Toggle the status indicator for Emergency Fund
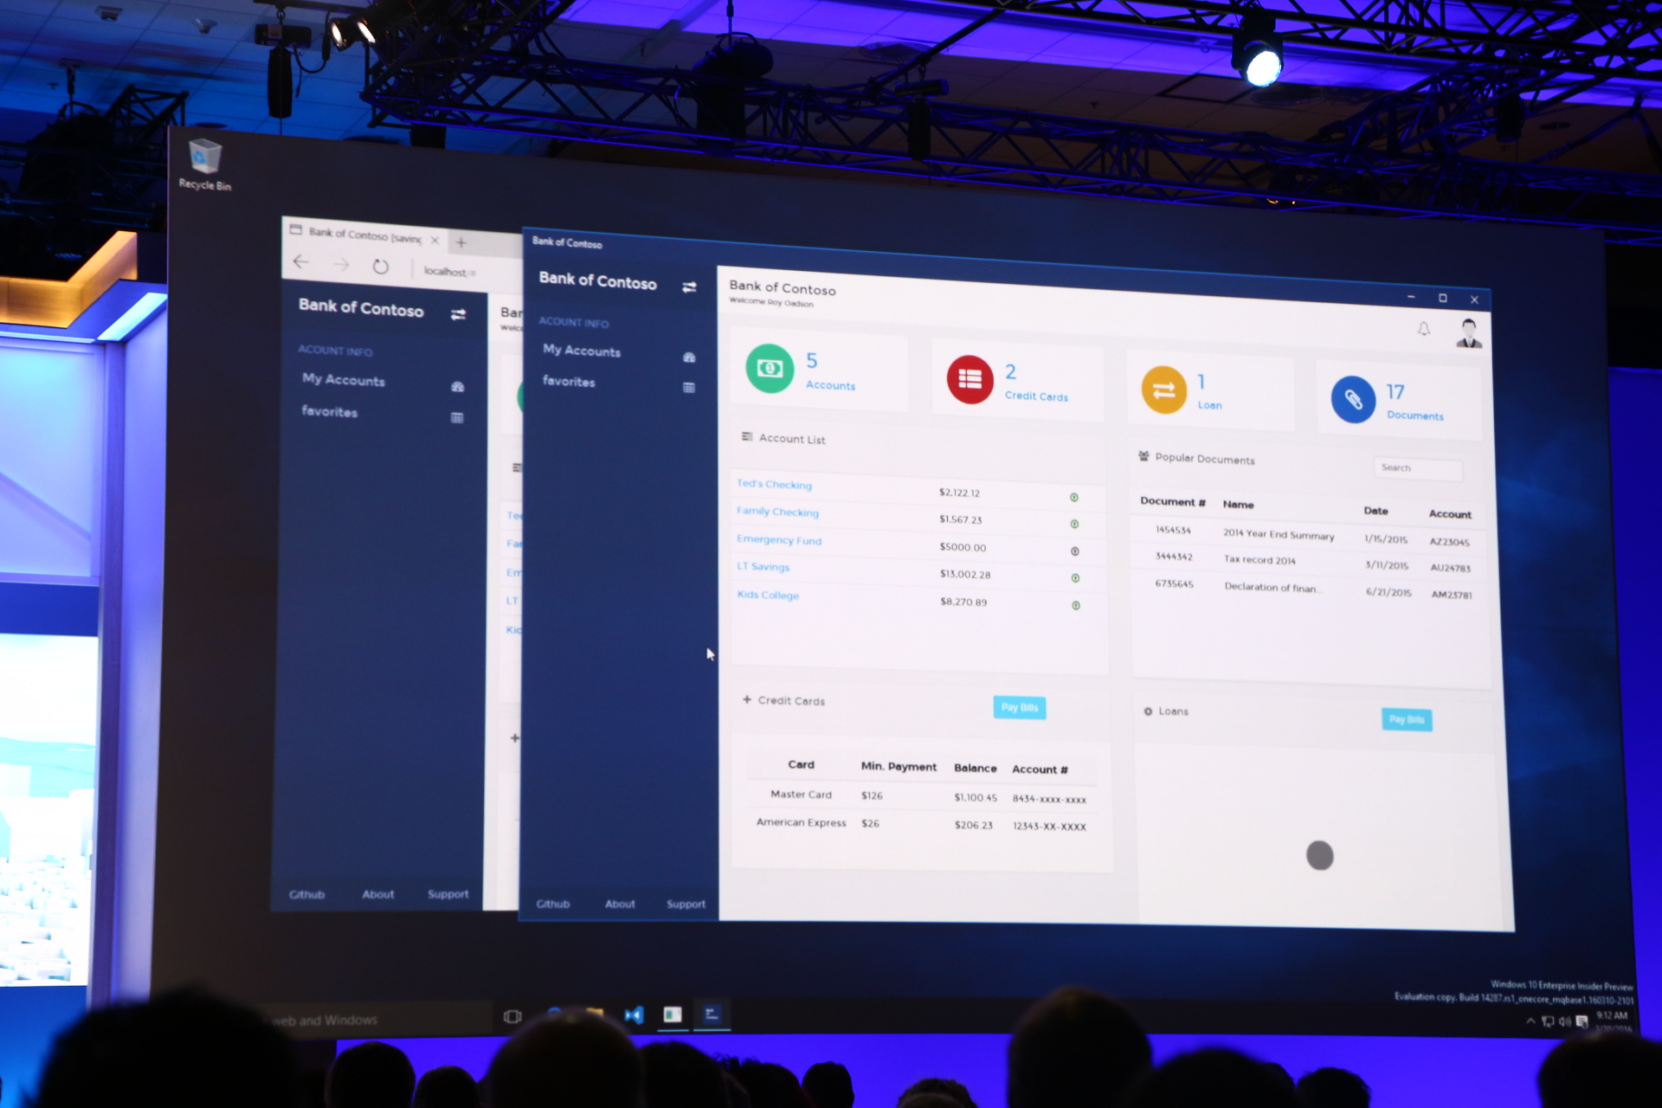Viewport: 1662px width, 1108px height. (1074, 551)
